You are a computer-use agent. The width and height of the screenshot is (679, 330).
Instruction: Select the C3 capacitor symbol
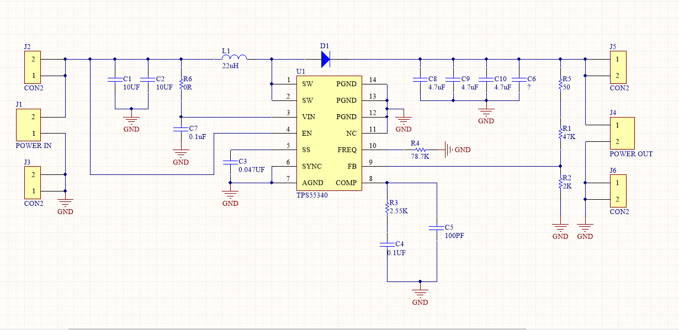point(230,162)
